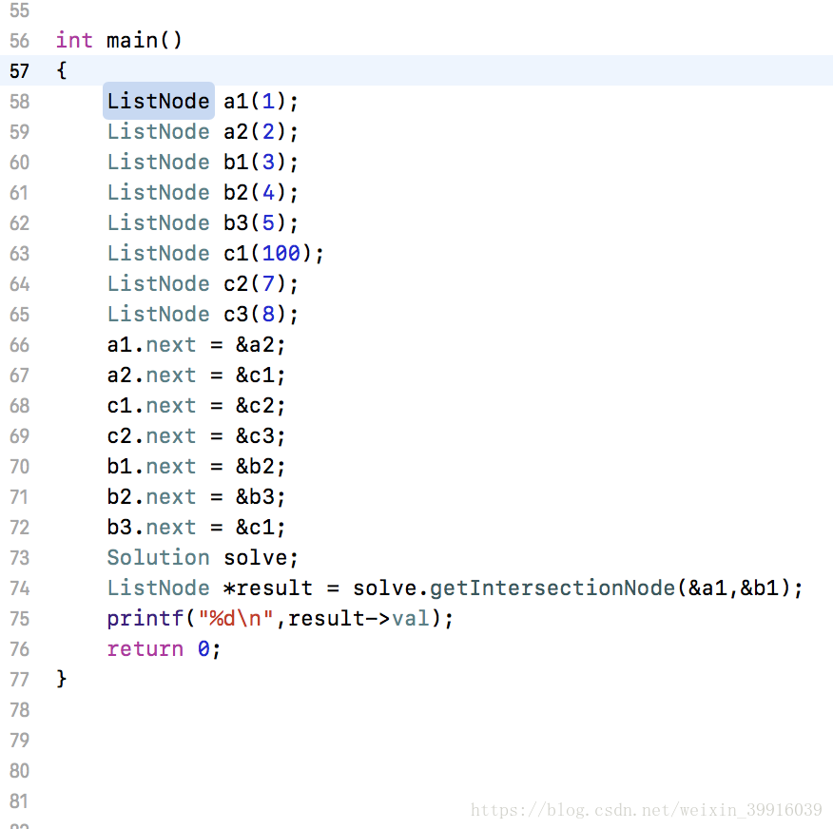Image resolution: width=833 pixels, height=829 pixels.
Task: Click 'b1(3);' declaration on line 60
Action: (261, 162)
